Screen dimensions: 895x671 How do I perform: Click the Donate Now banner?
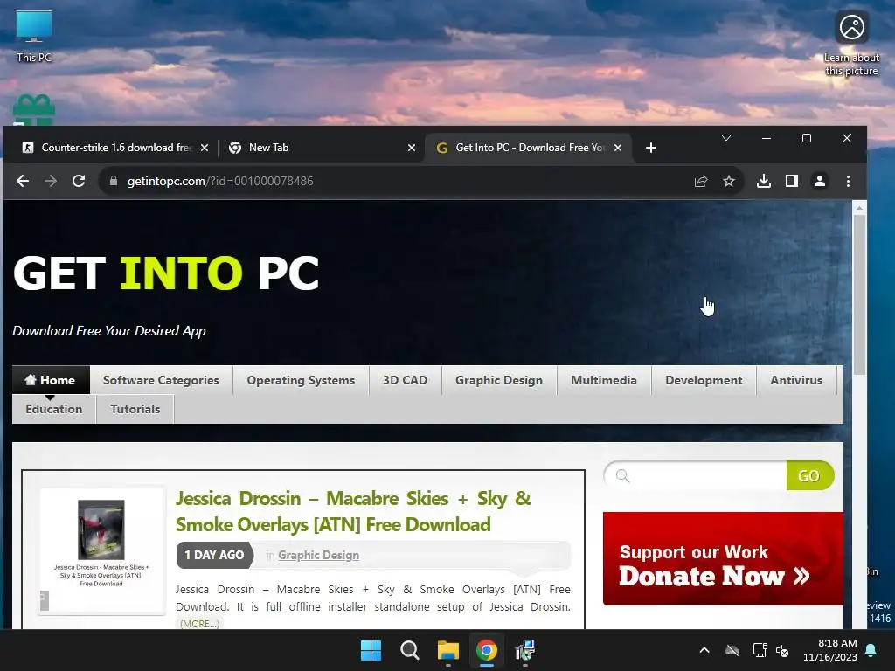[723, 558]
